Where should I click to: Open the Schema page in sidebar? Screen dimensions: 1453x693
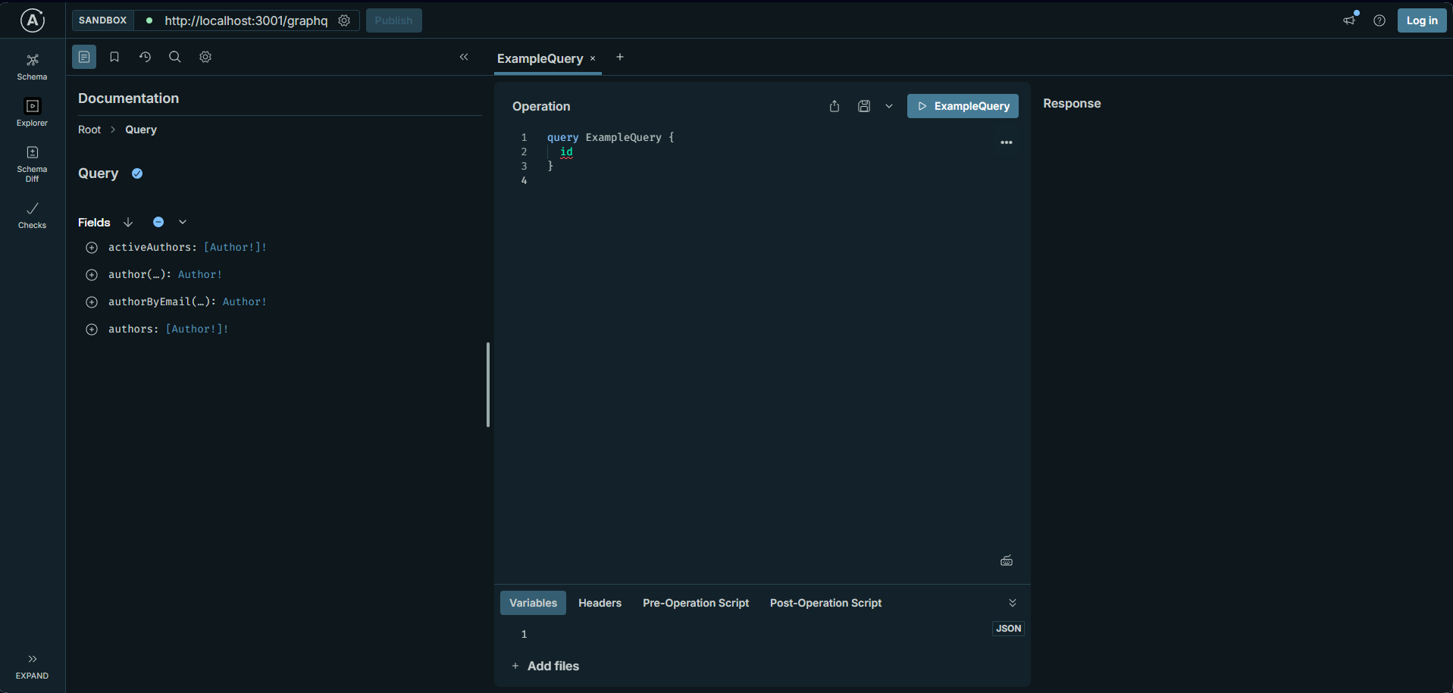click(x=32, y=67)
